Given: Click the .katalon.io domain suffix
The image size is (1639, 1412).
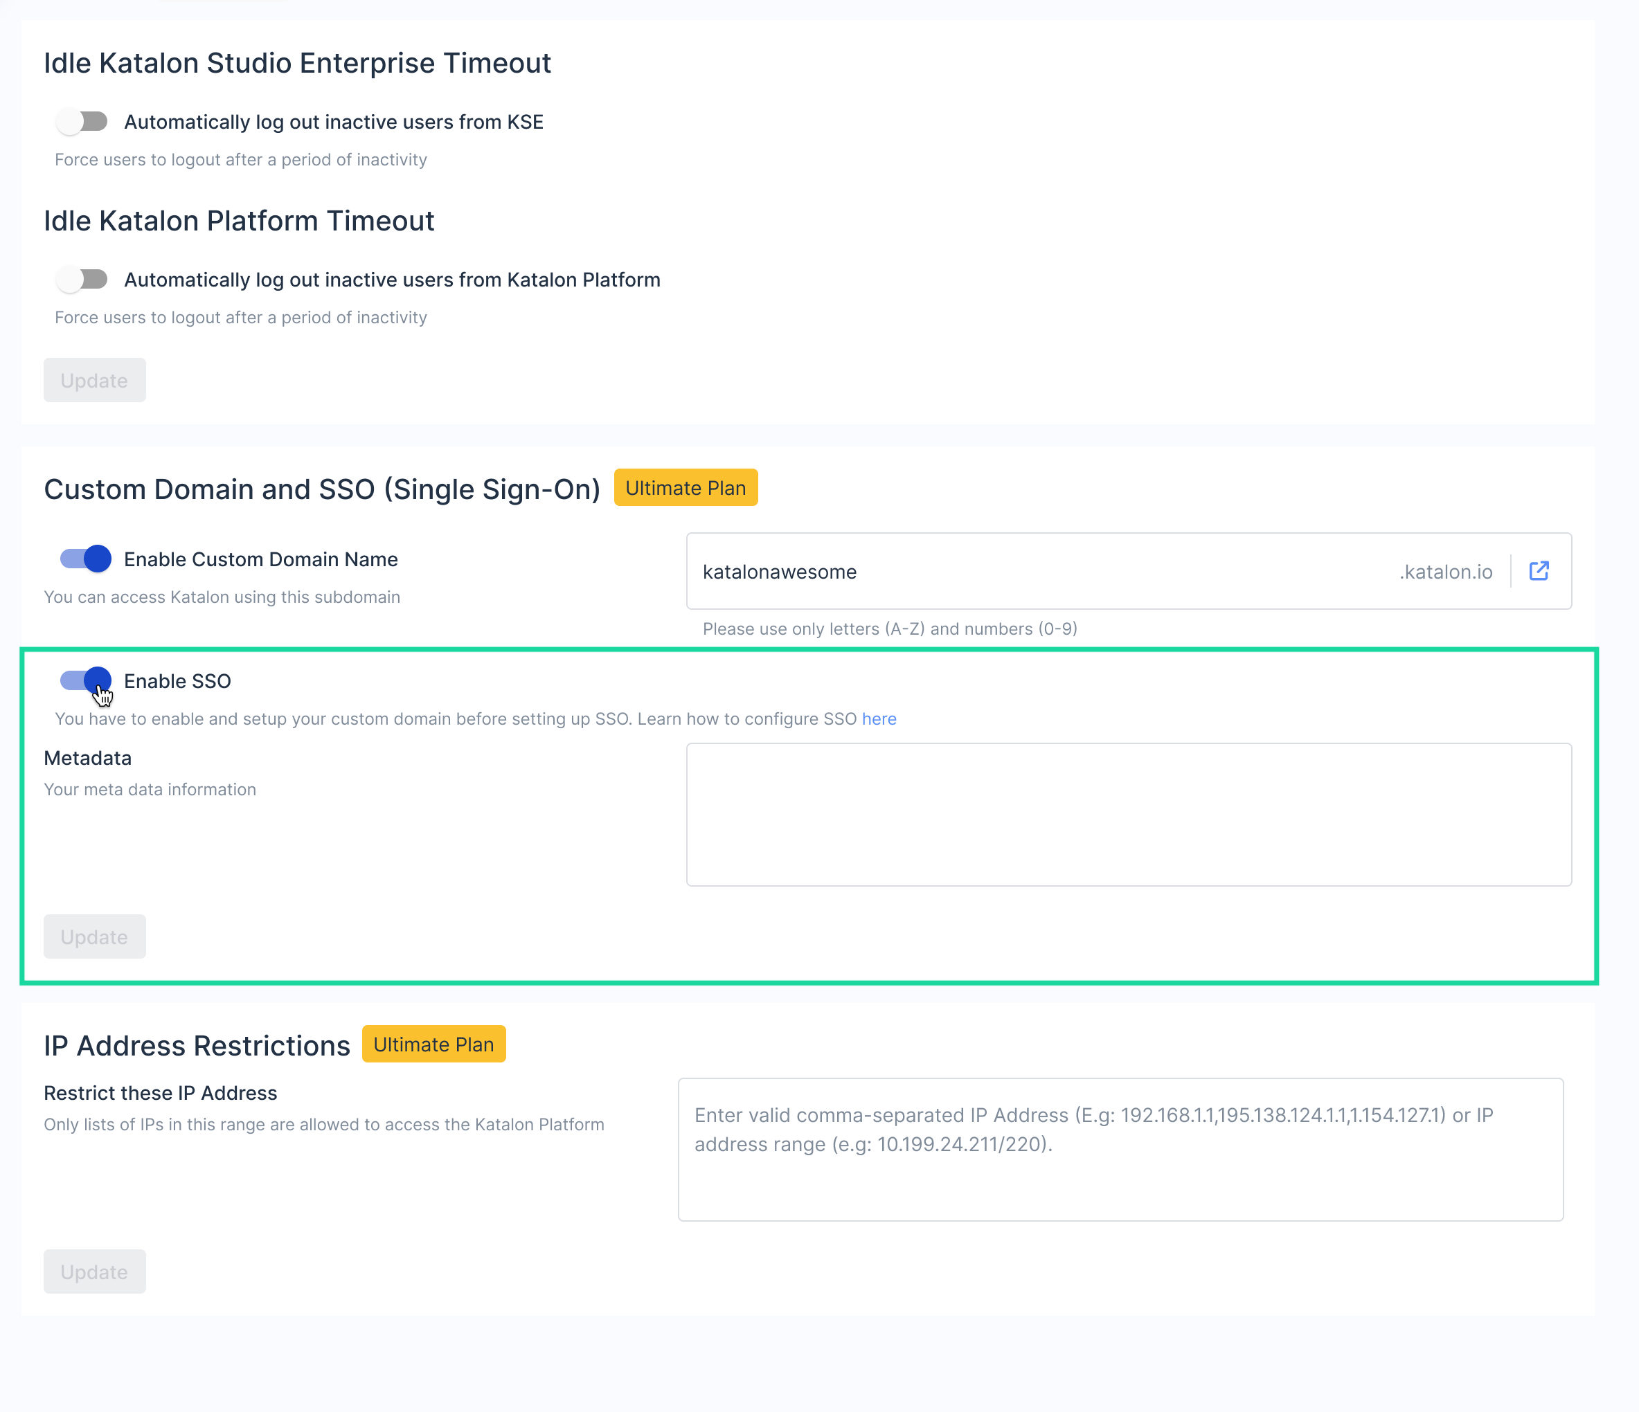Looking at the screenshot, I should point(1445,572).
